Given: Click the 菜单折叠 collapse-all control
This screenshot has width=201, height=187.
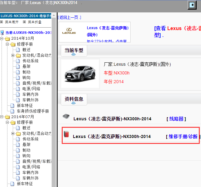Looking at the screenshot, I should coord(35,22).
